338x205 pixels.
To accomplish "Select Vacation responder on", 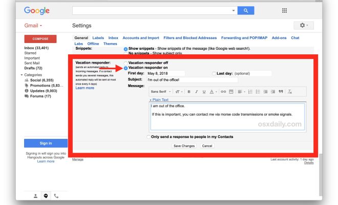I will point(125,68).
